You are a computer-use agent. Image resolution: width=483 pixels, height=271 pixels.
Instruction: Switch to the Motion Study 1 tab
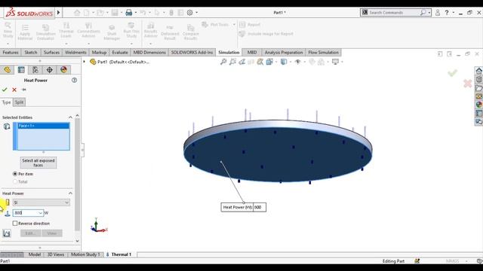pyautogui.click(x=85, y=254)
